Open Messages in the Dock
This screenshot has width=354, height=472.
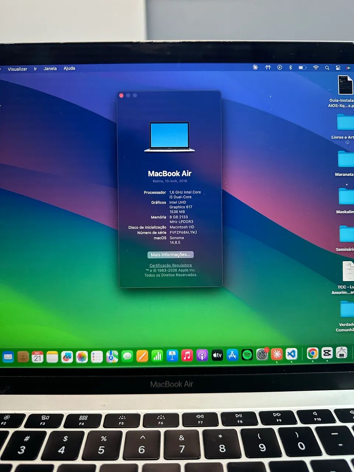[127, 356]
